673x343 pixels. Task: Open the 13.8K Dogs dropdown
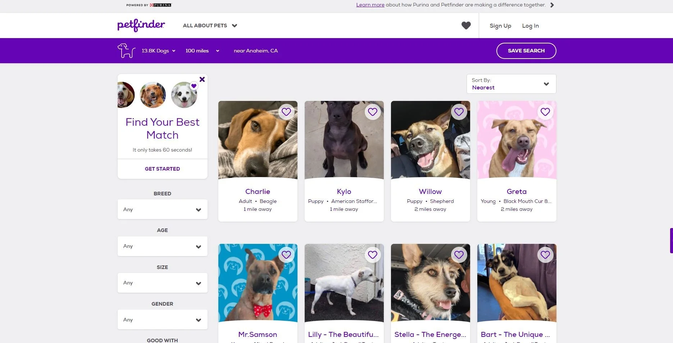tap(158, 51)
